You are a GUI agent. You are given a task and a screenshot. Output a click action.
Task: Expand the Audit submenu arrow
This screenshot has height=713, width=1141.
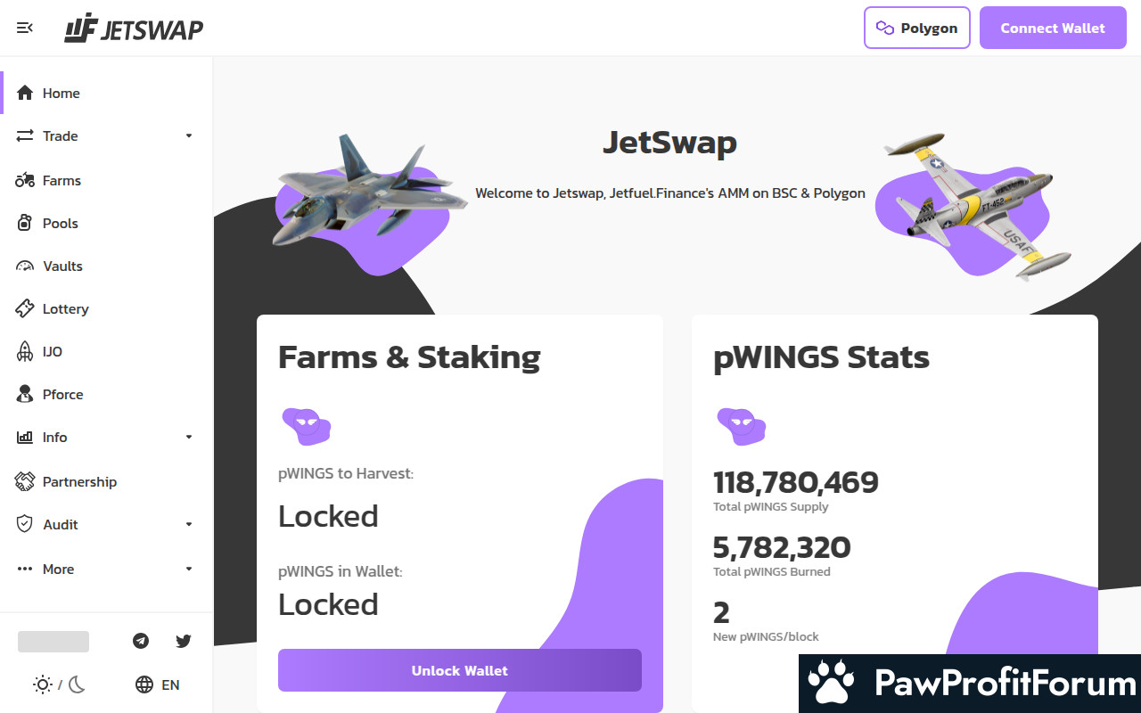[189, 524]
